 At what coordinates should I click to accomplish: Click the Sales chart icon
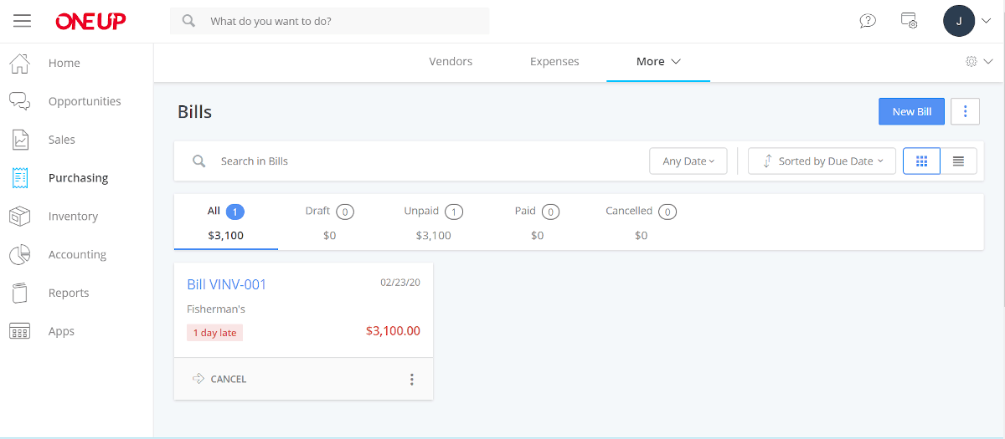click(20, 140)
